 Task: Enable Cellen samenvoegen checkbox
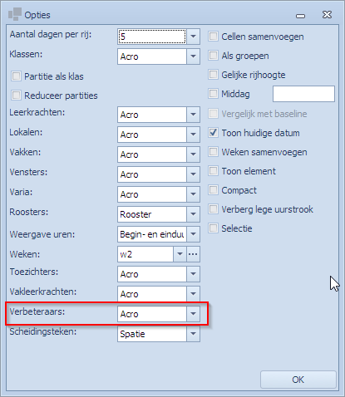[x=213, y=37]
